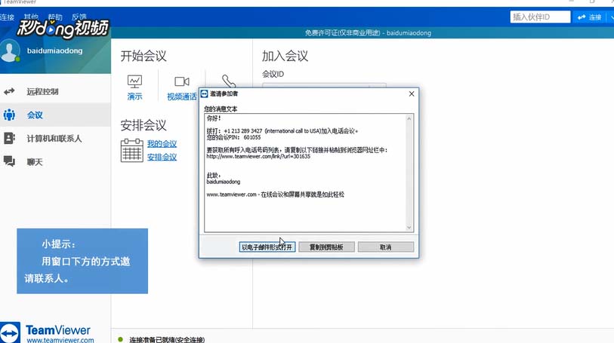Open the 帮助 menu
614x343 pixels.
point(55,17)
